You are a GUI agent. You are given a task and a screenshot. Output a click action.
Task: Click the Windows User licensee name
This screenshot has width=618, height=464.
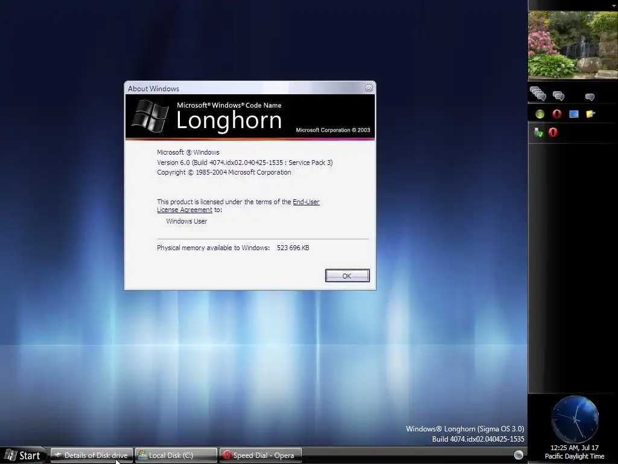[186, 221]
